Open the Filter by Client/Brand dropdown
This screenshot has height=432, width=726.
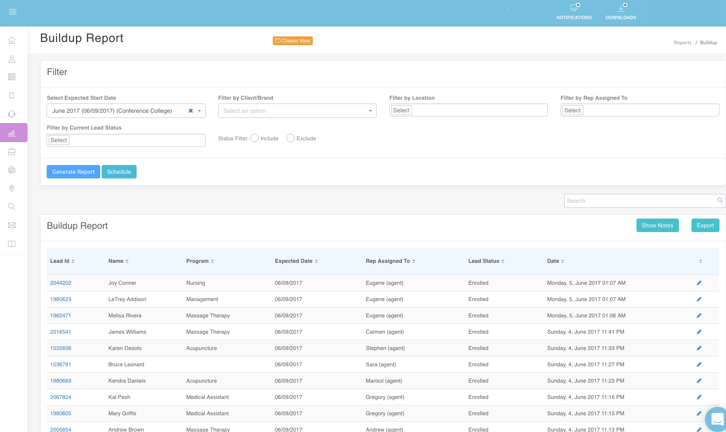[297, 111]
